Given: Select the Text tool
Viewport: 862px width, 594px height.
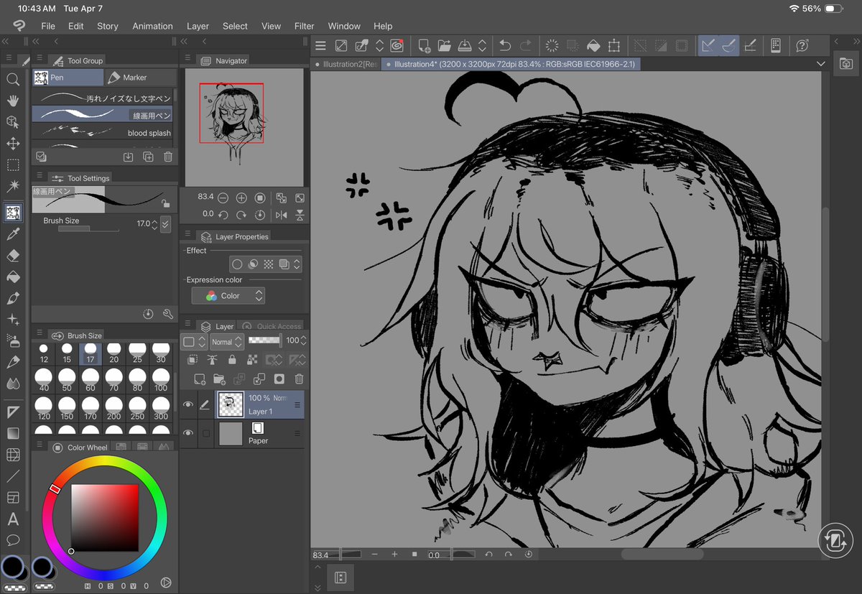Looking at the screenshot, I should (x=13, y=519).
